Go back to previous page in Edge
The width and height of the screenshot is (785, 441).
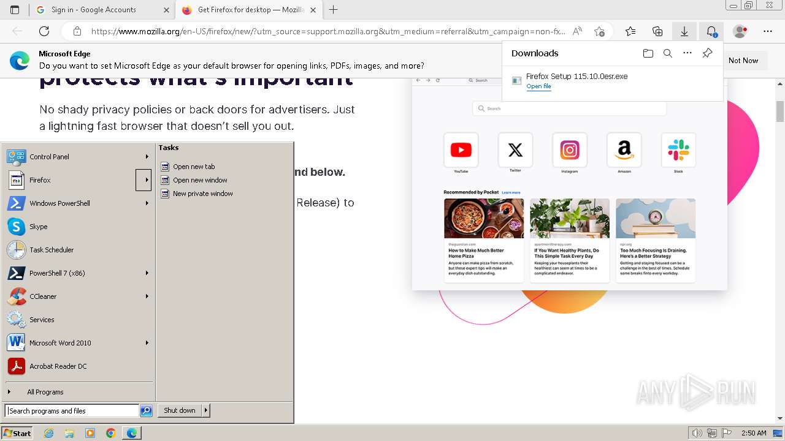point(17,31)
